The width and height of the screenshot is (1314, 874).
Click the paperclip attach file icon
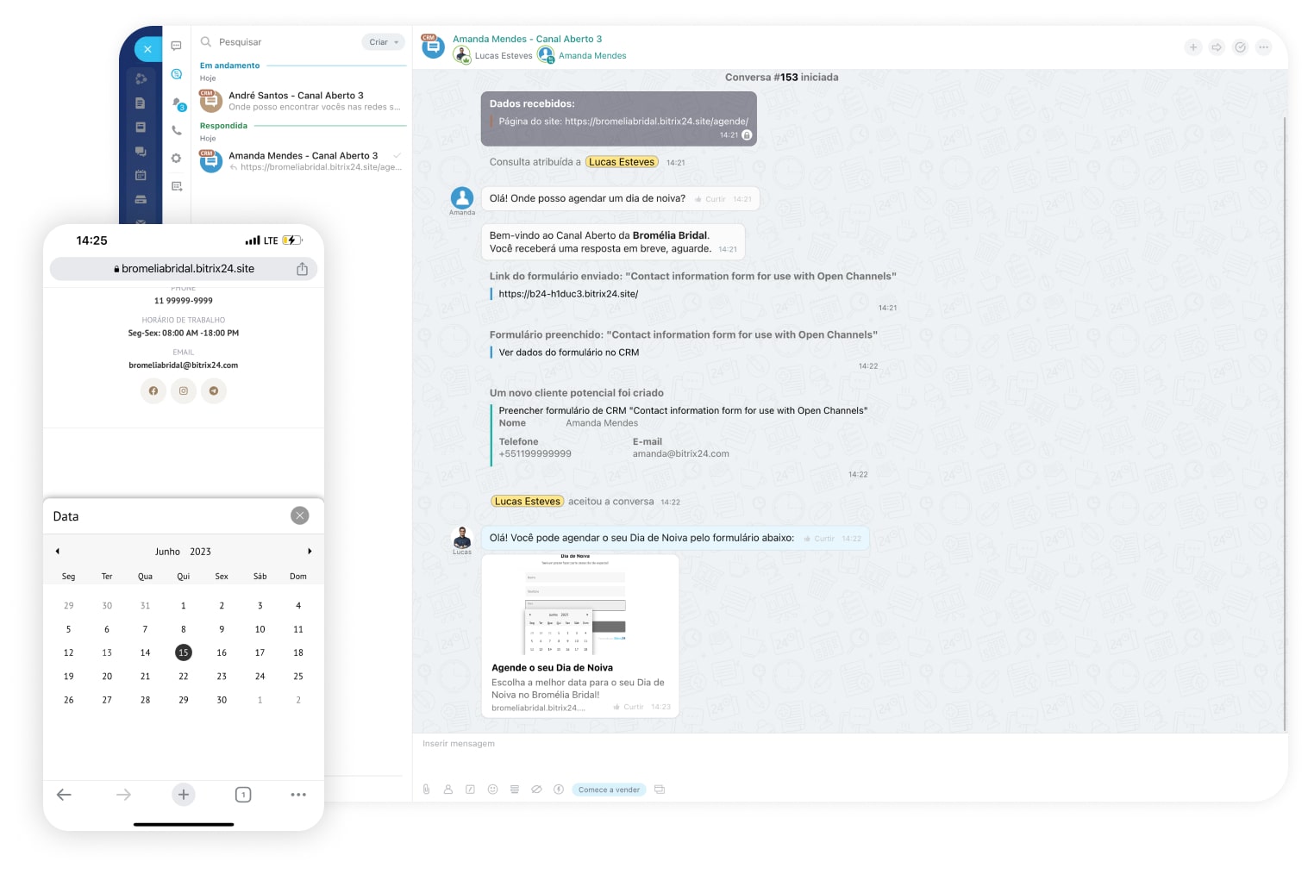[x=426, y=790]
